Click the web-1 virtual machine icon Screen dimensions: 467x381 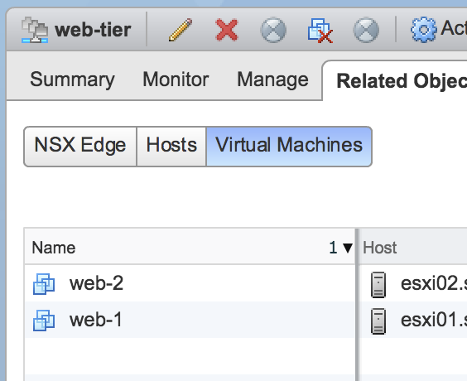tap(44, 321)
